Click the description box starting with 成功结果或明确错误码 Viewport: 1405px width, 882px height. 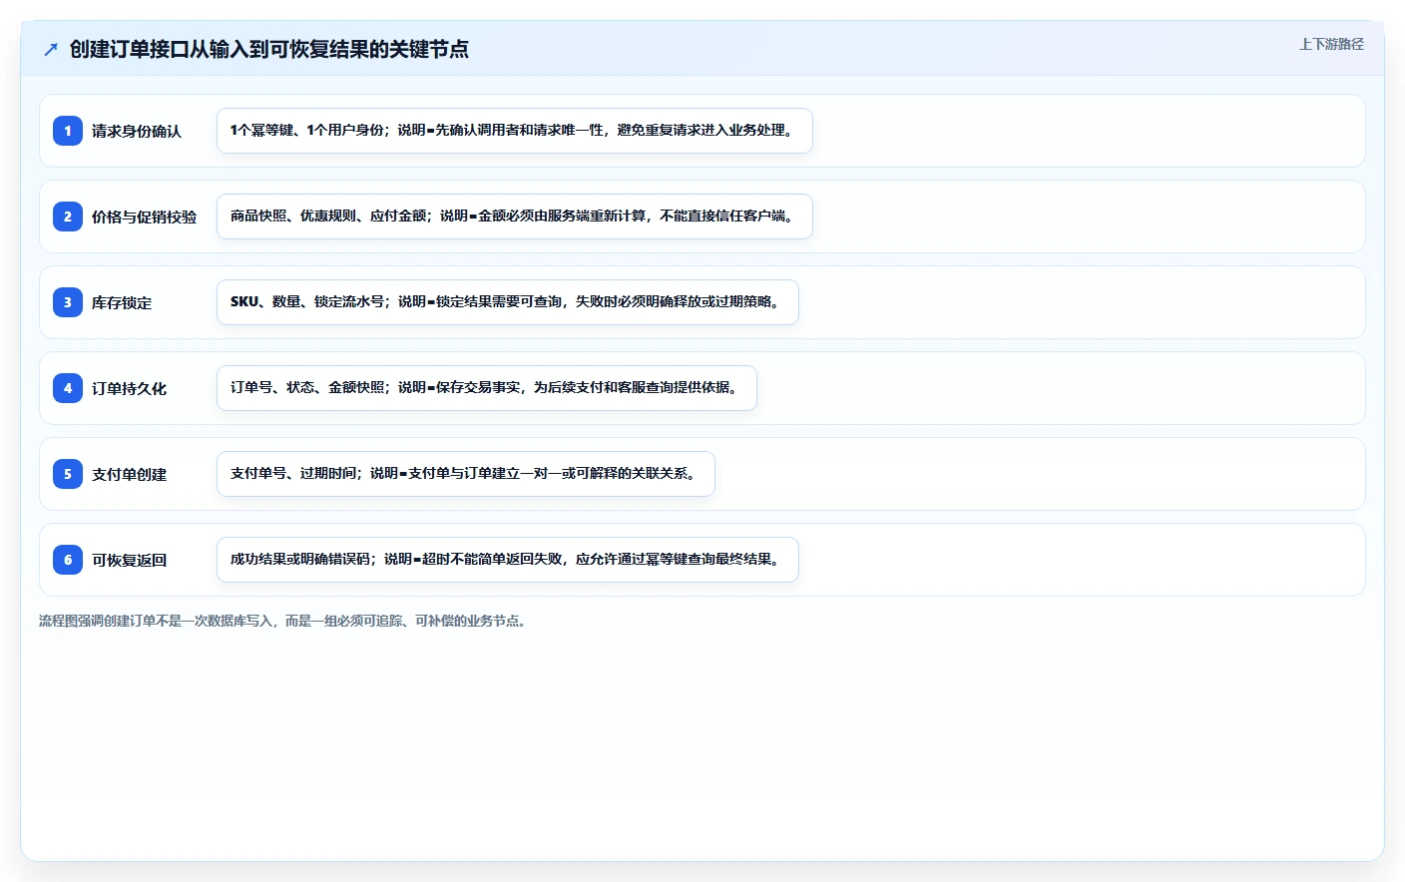pyautogui.click(x=508, y=560)
